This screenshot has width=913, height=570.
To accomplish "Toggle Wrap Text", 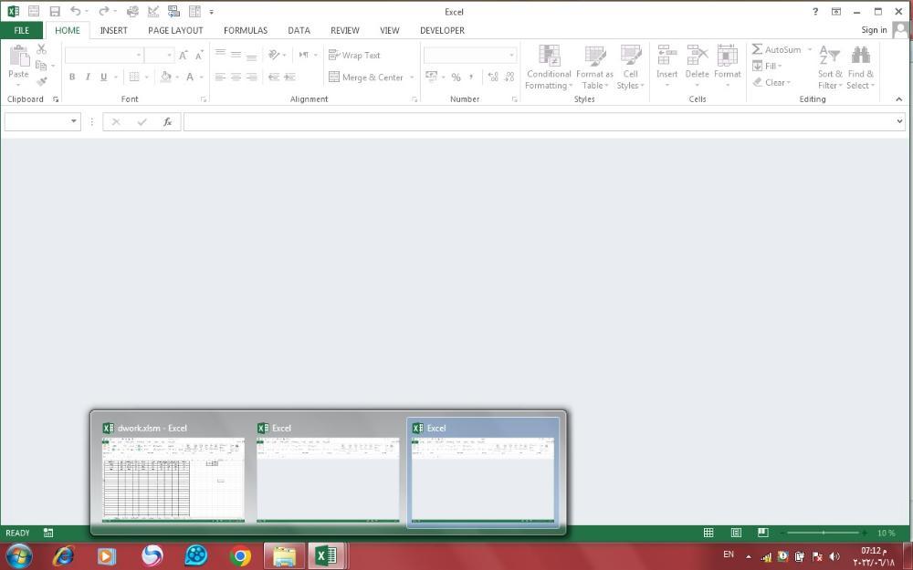I will pyautogui.click(x=354, y=56).
